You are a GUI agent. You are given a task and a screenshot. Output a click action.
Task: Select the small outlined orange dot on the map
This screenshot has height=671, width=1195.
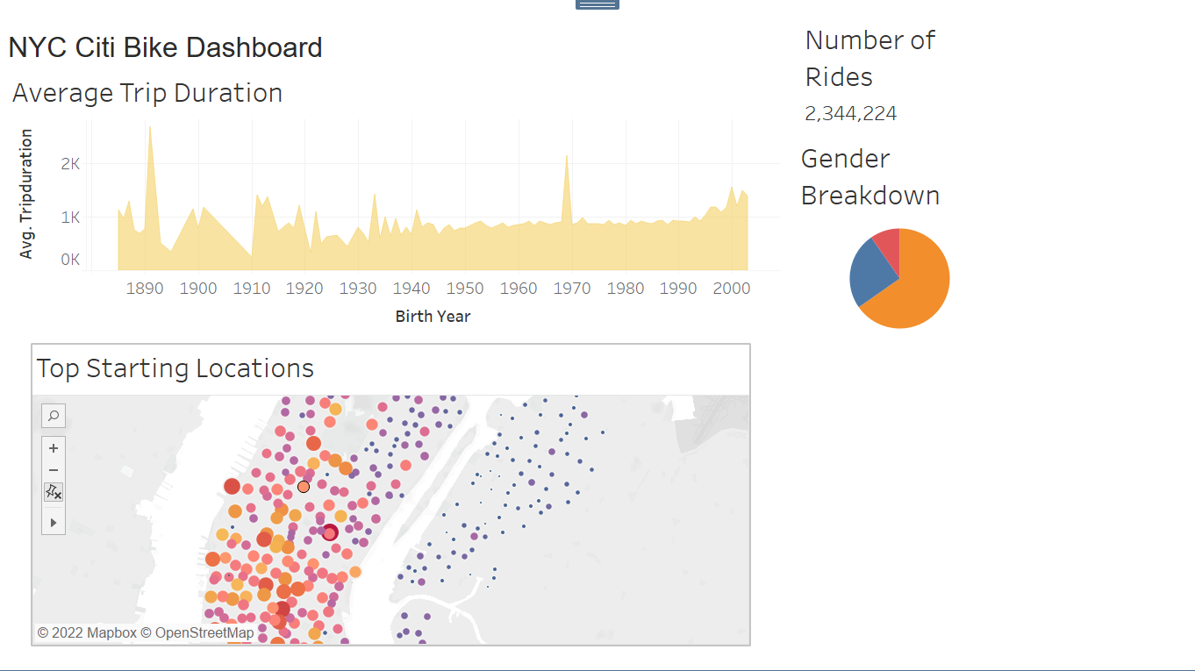[x=304, y=486]
